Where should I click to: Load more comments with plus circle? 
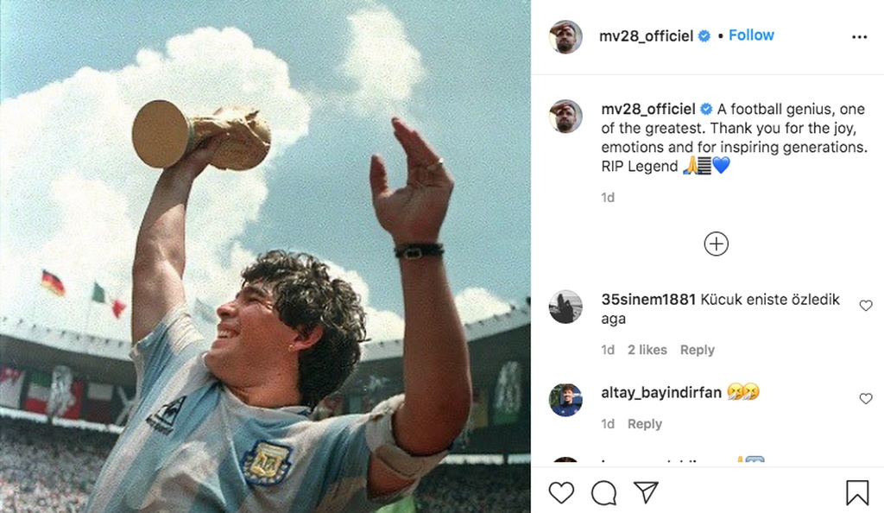coord(716,244)
